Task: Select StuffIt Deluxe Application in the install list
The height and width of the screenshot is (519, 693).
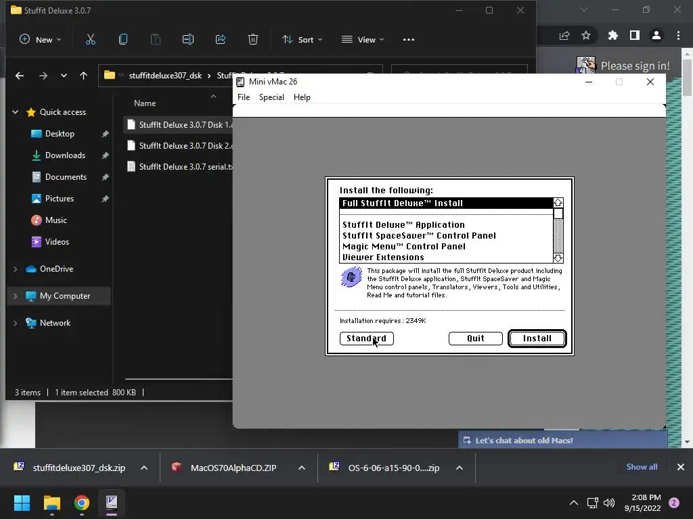Action: (446, 224)
